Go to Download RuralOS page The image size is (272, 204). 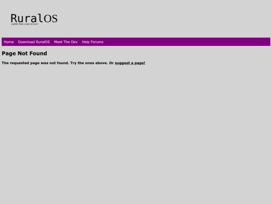[x=34, y=42]
